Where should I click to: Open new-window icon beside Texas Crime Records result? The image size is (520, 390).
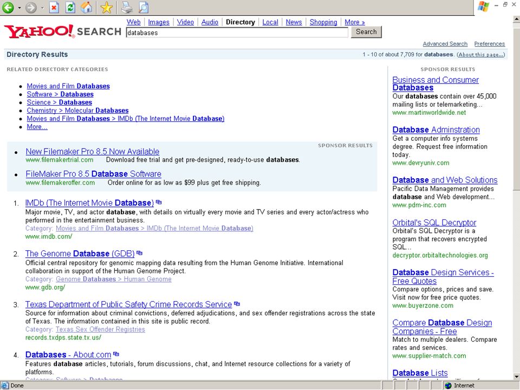pos(237,303)
